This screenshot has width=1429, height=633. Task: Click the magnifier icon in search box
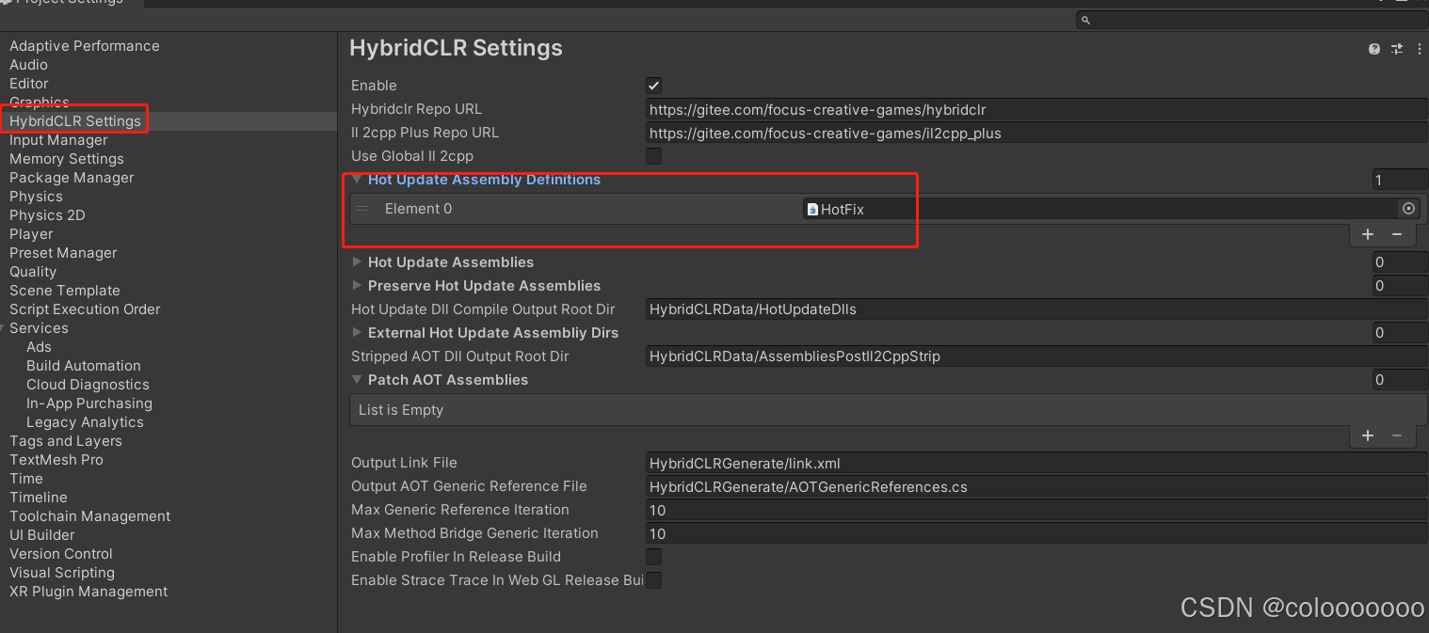click(1085, 20)
